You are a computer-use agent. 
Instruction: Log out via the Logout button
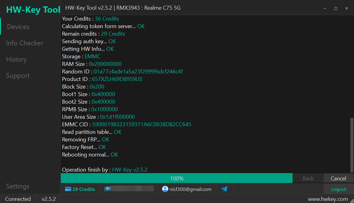pyautogui.click(x=338, y=189)
